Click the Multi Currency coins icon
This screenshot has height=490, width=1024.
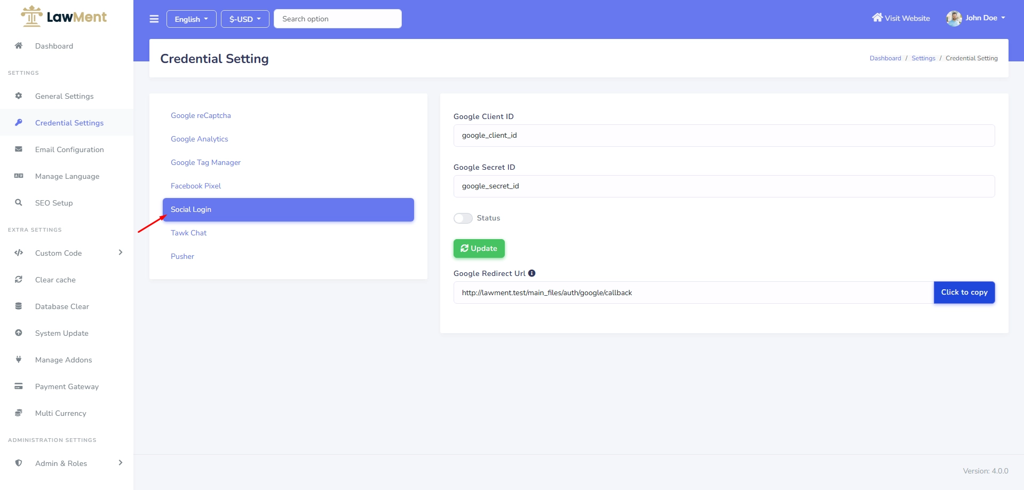pos(19,413)
